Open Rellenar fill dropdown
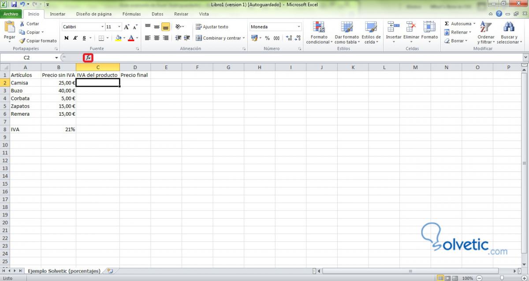529x281 pixels. point(457,32)
